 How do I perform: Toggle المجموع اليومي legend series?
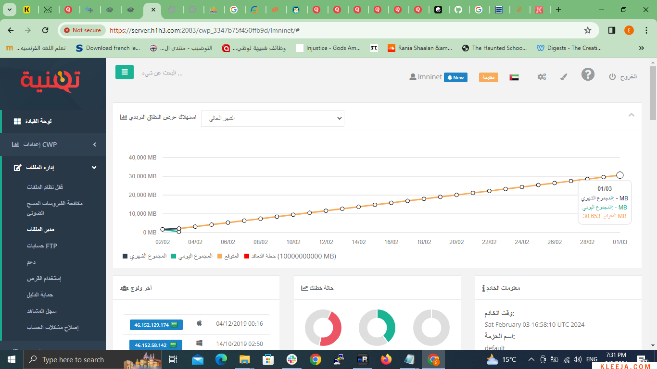pyautogui.click(x=192, y=256)
